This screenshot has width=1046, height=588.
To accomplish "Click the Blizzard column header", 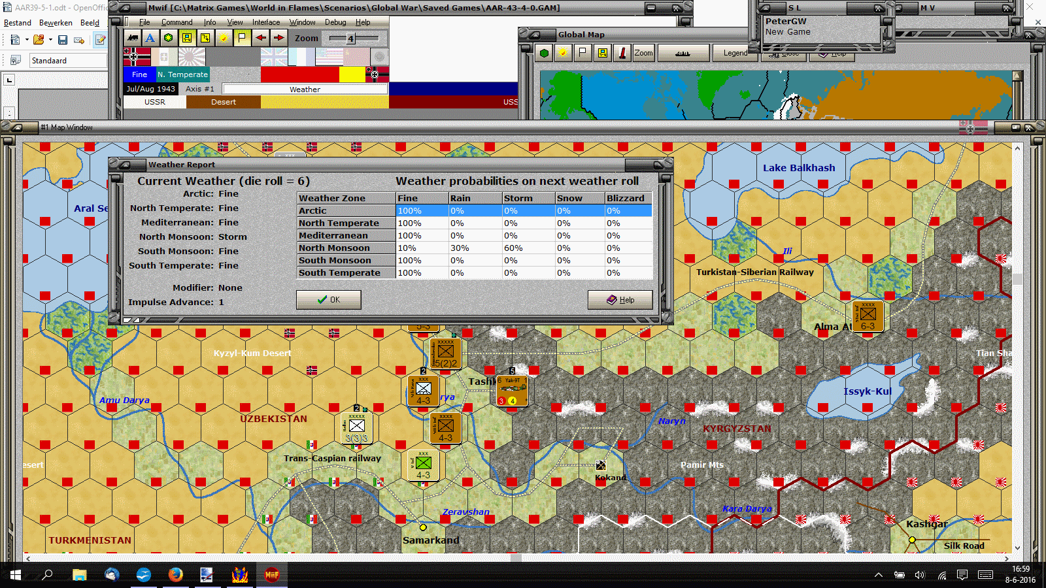I will coord(628,198).
